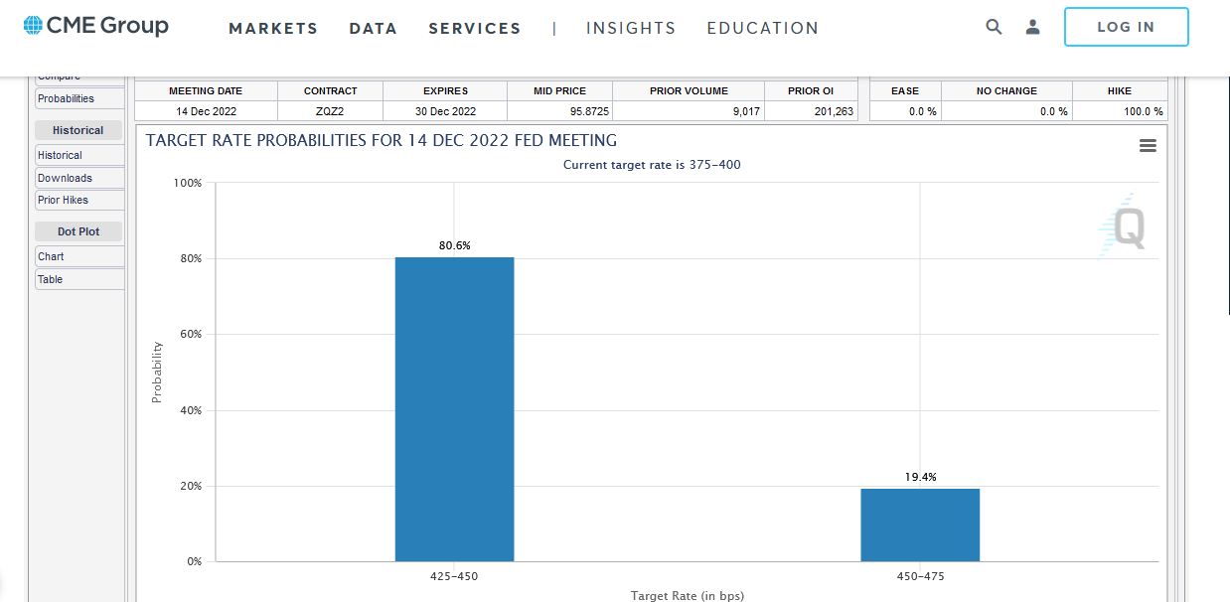The image size is (1230, 602).
Task: Click the 100.0 % hike probability cell
Action: click(x=1120, y=111)
